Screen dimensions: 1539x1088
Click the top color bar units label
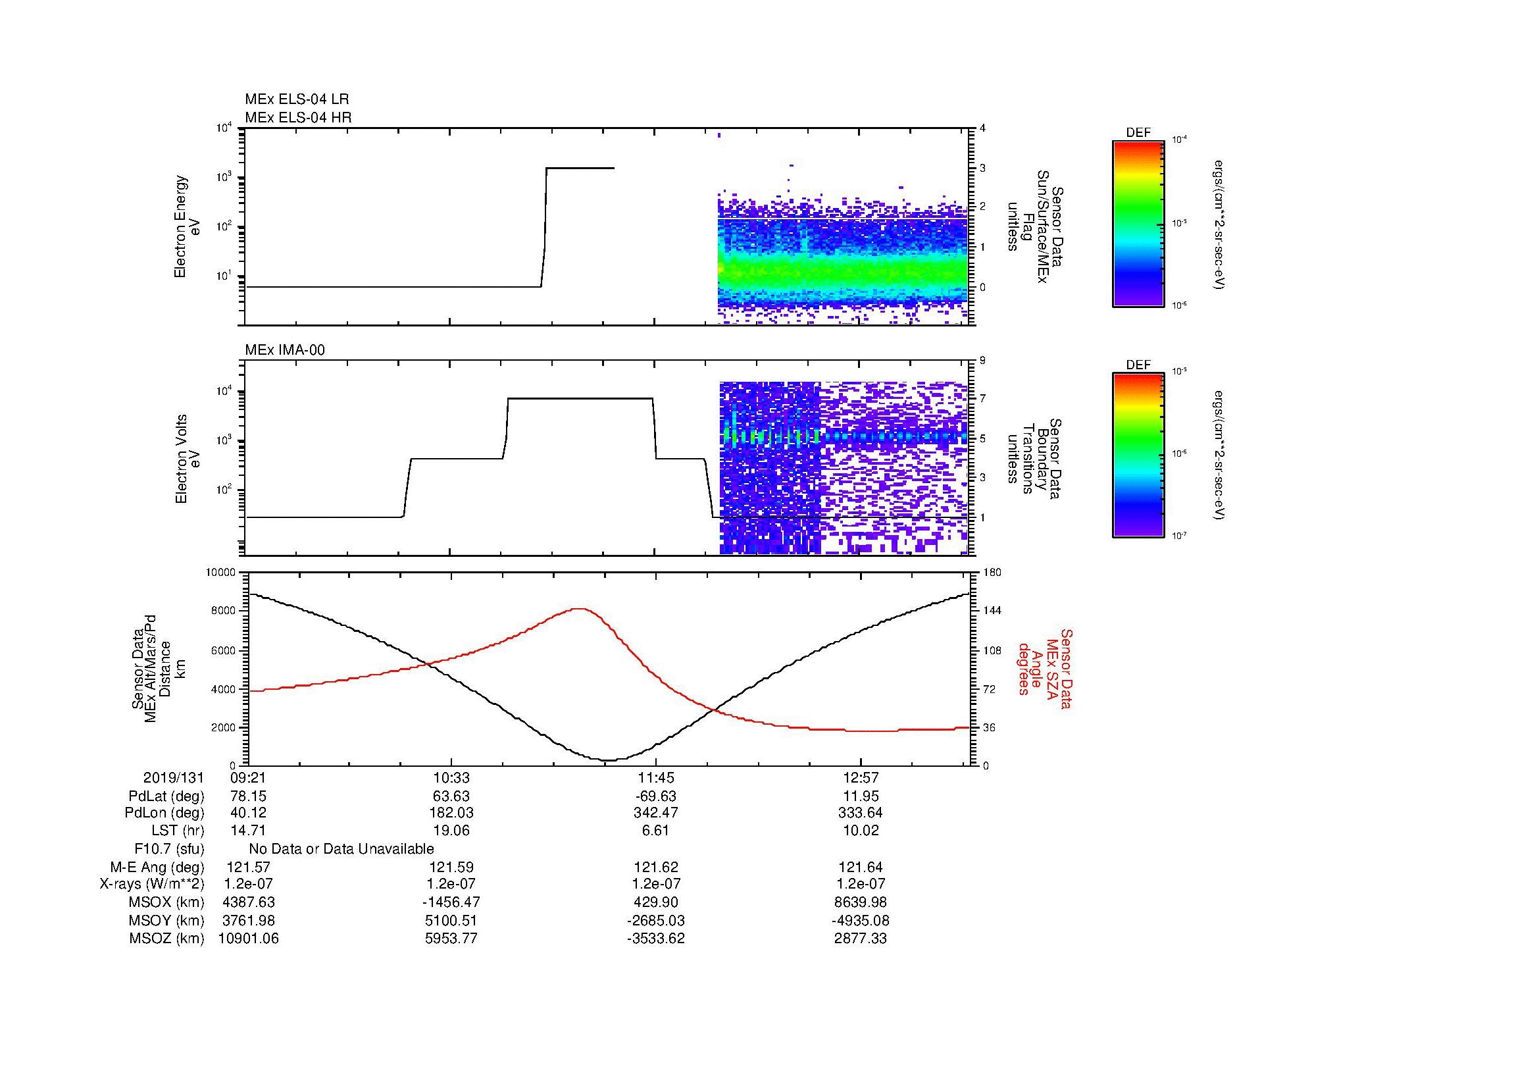(1219, 223)
